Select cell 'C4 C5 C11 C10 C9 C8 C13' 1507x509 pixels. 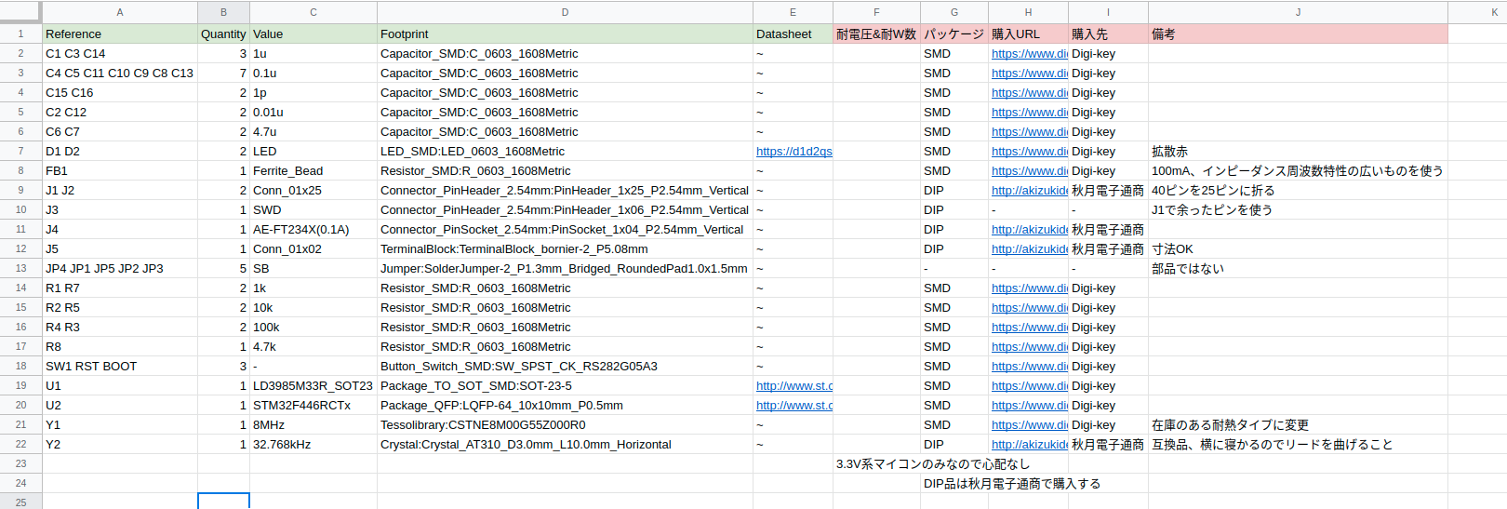[120, 73]
